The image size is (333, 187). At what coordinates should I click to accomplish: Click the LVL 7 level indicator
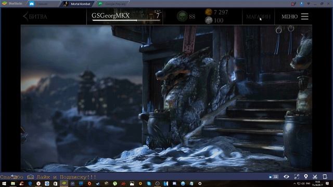(x=158, y=14)
